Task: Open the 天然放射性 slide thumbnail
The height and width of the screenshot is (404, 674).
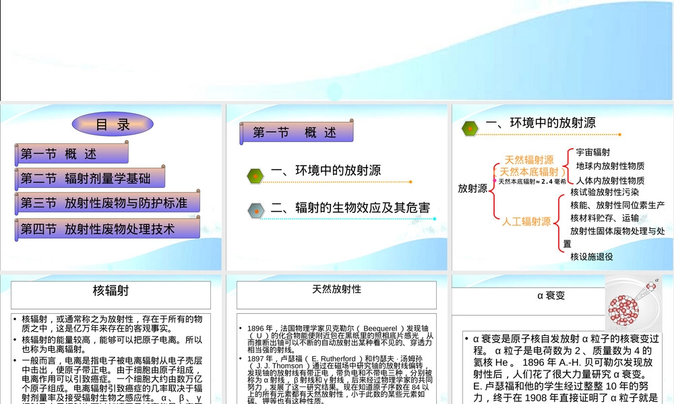Action: (336, 339)
